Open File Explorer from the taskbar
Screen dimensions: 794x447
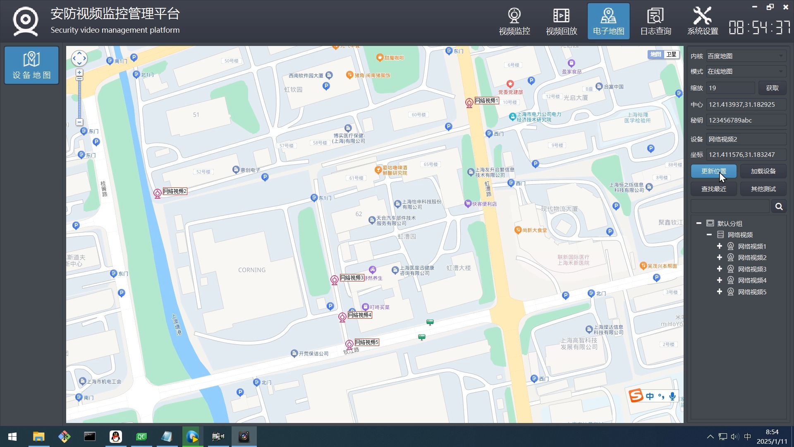click(38, 437)
